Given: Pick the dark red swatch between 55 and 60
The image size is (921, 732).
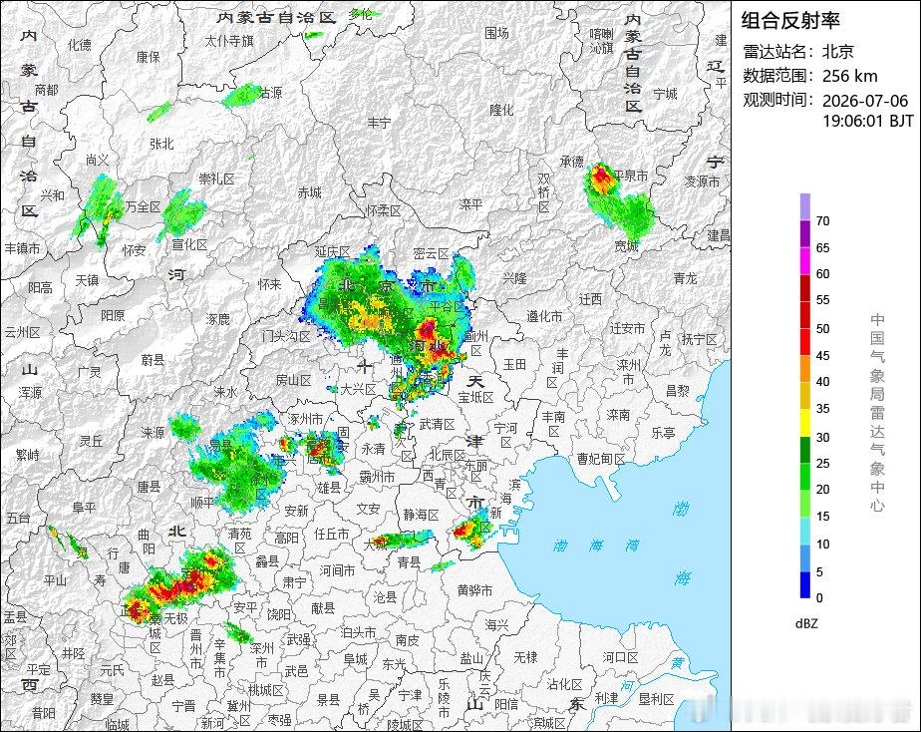Looking at the screenshot, I should pos(804,288).
